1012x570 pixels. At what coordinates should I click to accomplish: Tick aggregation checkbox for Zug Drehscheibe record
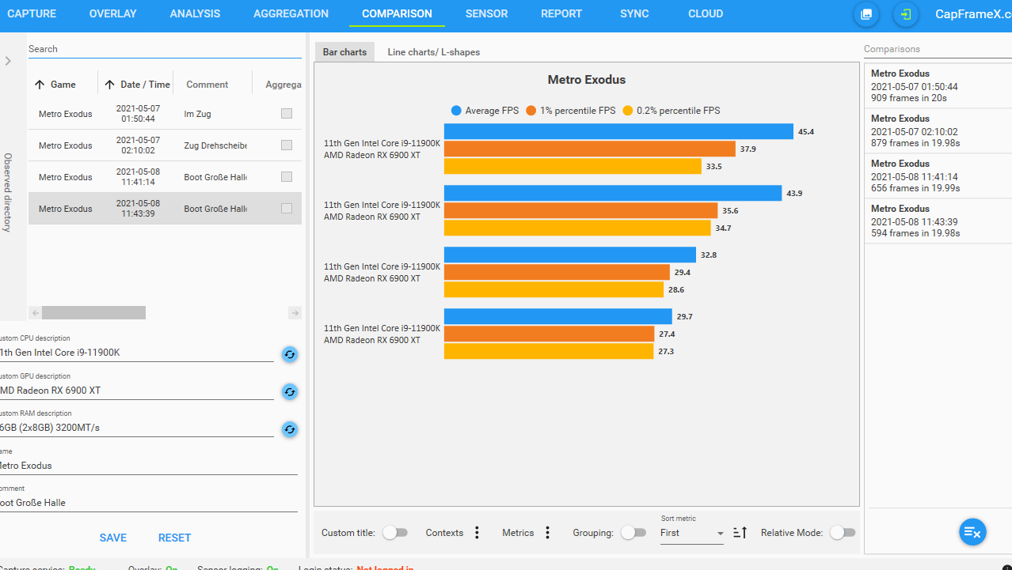287,145
